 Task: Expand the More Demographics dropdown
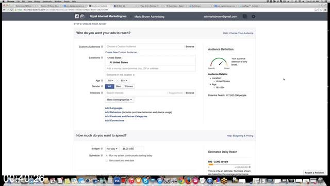point(119,100)
